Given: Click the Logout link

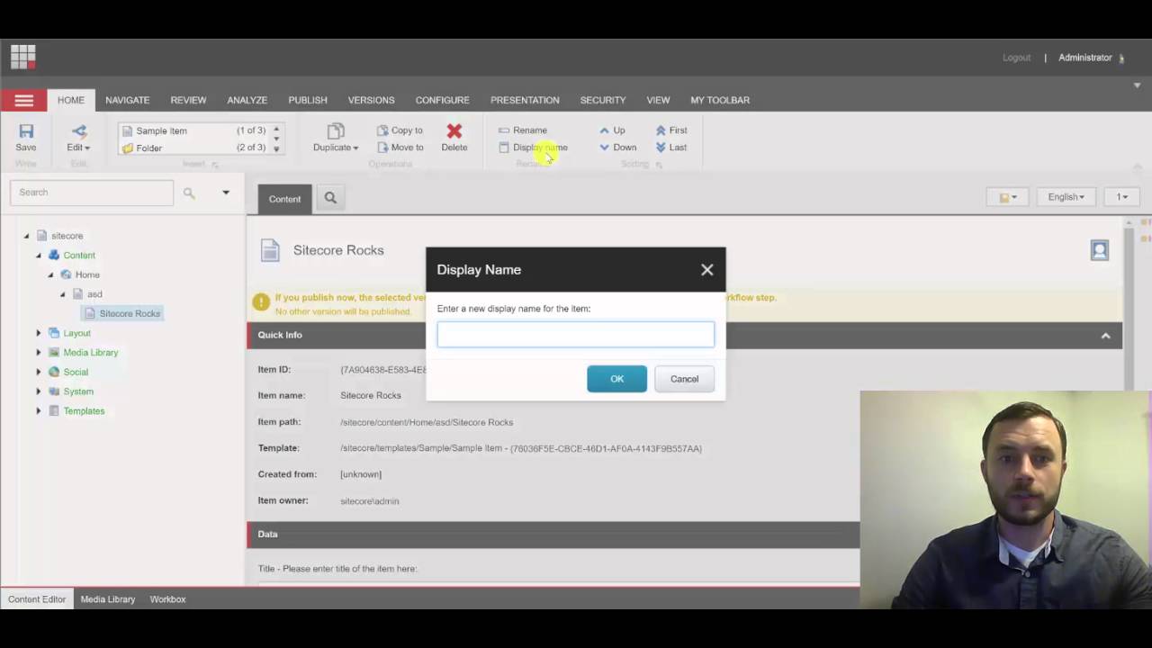Looking at the screenshot, I should click(1016, 58).
